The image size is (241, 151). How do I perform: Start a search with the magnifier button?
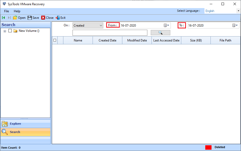tap(160, 32)
